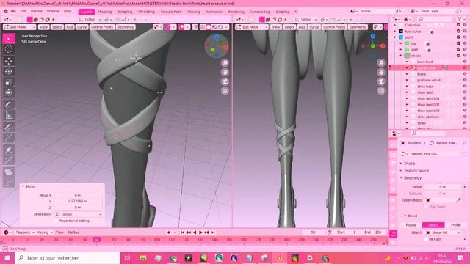The width and height of the screenshot is (470, 264).
Task: Click the Offset value field in Geometry
Action: click(x=443, y=187)
